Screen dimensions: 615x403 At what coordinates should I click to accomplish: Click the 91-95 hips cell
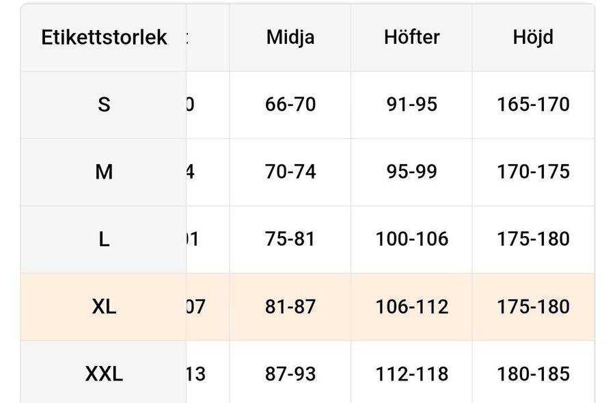tap(411, 105)
